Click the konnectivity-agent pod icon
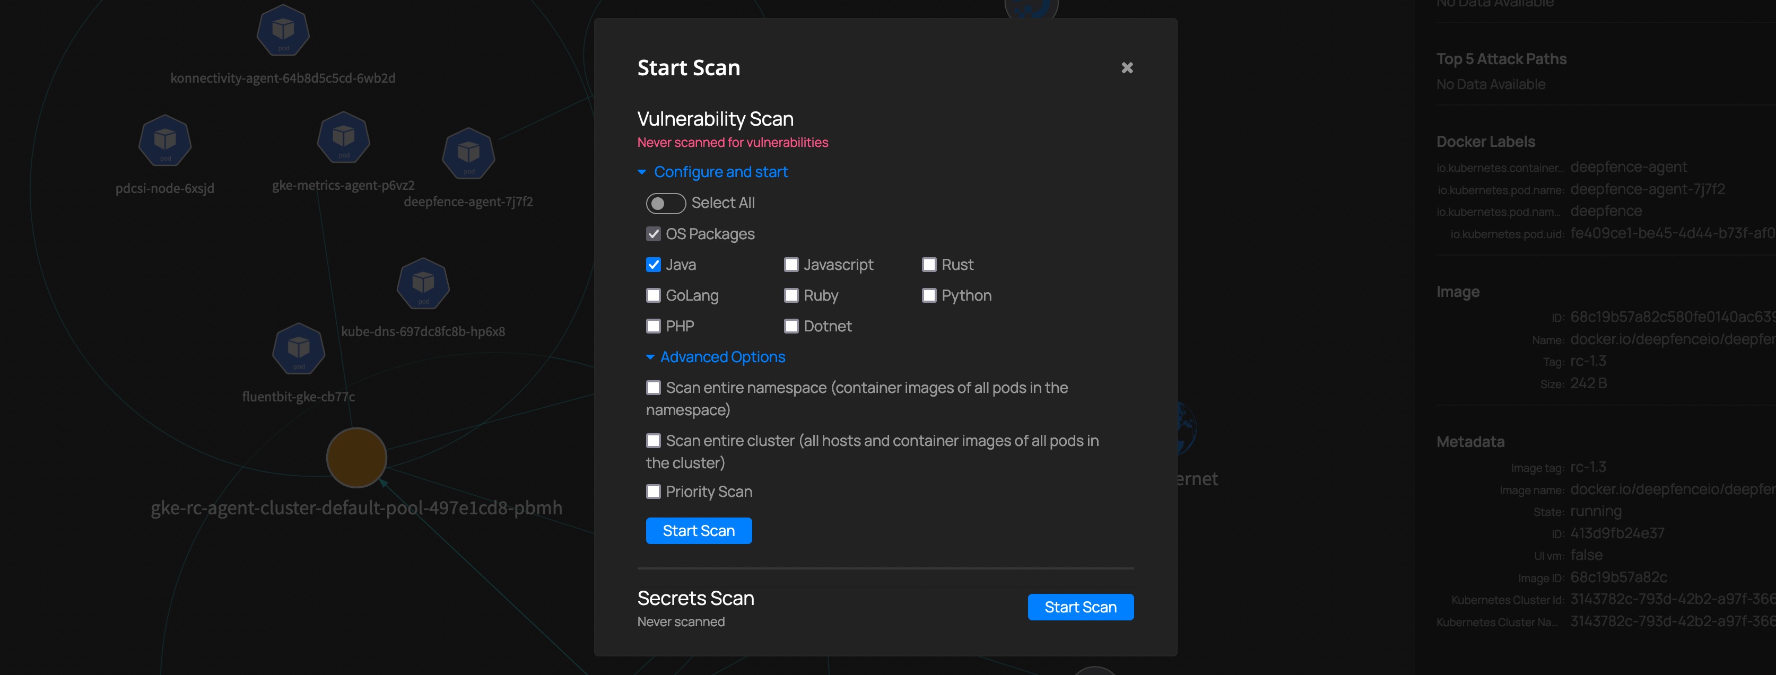Viewport: 1776px width, 675px height. click(x=283, y=30)
